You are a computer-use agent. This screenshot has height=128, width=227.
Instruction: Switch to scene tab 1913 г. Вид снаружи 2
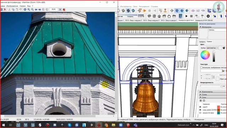click(x=133, y=21)
